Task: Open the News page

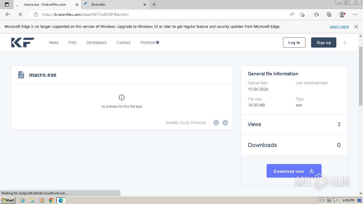Action: point(54,42)
